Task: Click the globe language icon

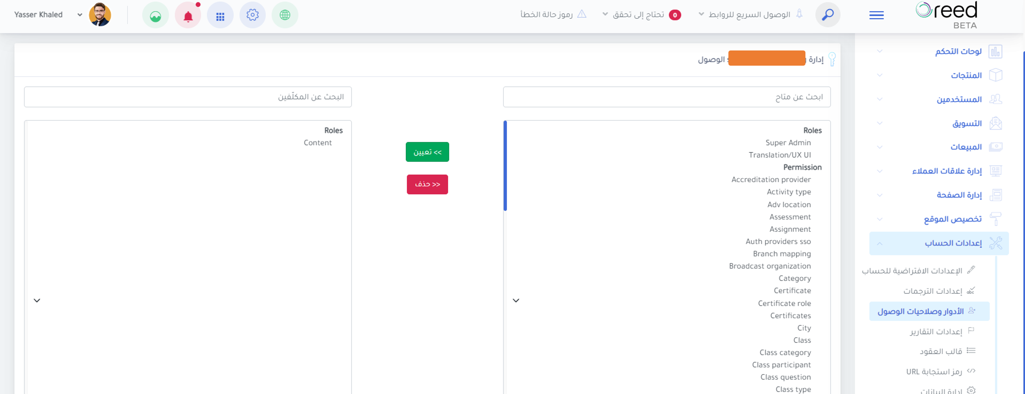Action: coord(285,15)
